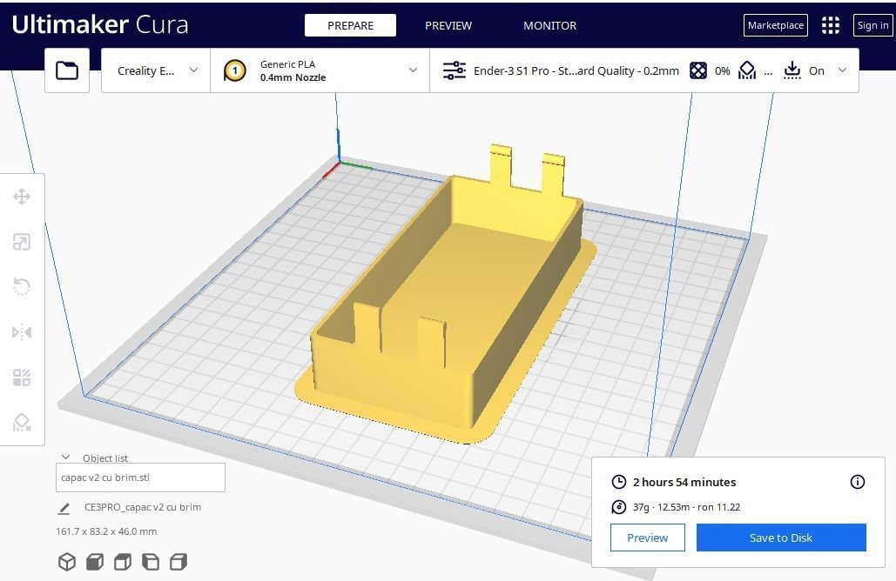Select the Mirror tool
Image resolution: width=896 pixels, height=581 pixels.
22,332
